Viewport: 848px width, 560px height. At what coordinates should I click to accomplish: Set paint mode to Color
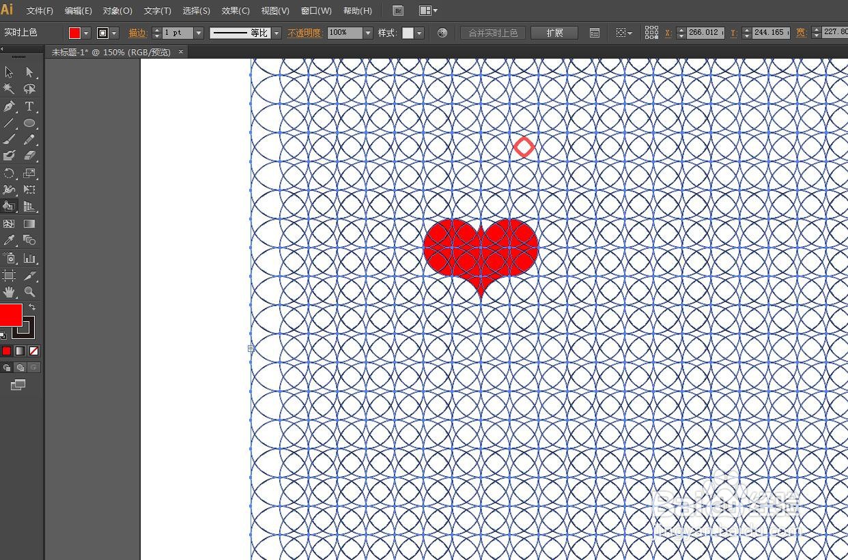pyautogui.click(x=7, y=351)
